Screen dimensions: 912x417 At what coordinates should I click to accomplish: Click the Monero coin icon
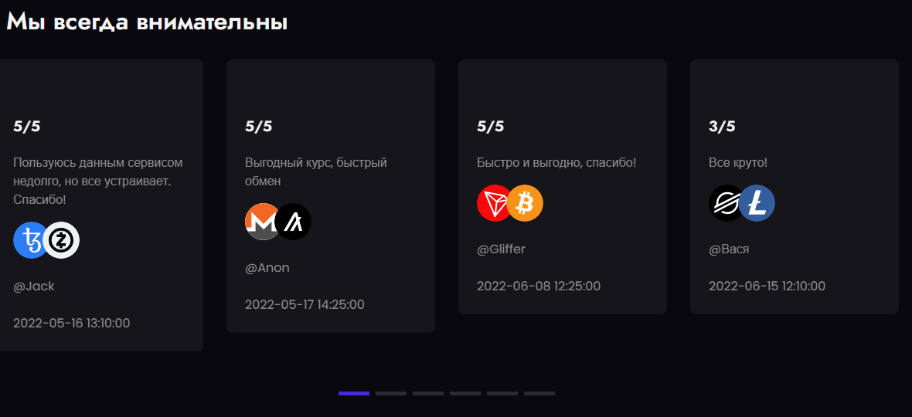tap(261, 222)
